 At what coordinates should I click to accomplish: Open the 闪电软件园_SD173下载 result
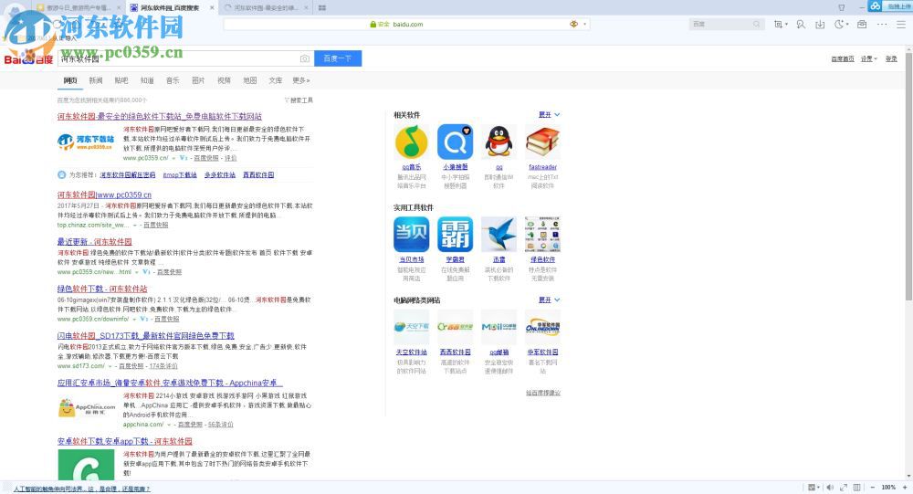point(145,335)
